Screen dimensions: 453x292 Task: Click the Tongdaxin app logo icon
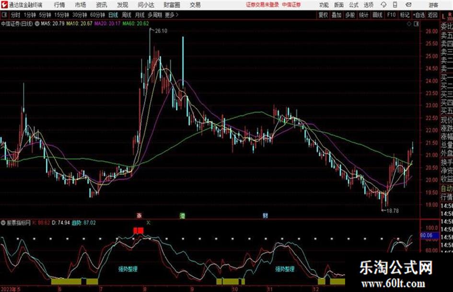pyautogui.click(x=4, y=5)
